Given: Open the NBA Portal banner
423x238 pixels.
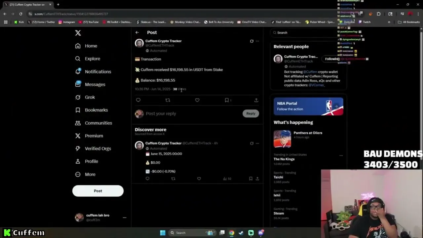Looking at the screenshot, I should pyautogui.click(x=308, y=106).
